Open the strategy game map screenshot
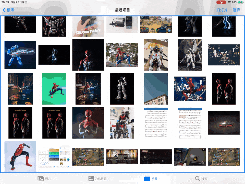The height and width of the screenshot is (184, 245). click(156, 25)
